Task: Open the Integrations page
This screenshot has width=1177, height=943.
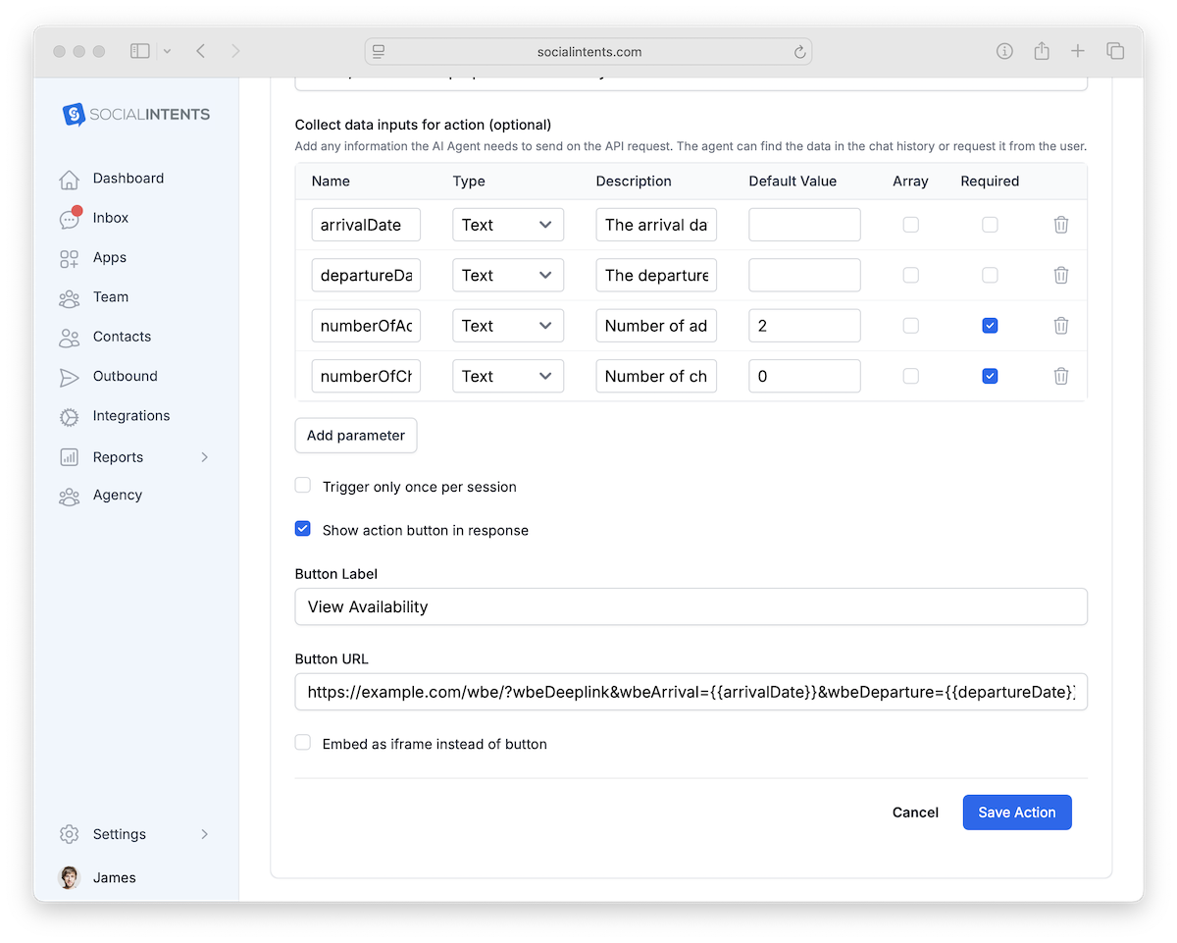Action: click(x=130, y=415)
